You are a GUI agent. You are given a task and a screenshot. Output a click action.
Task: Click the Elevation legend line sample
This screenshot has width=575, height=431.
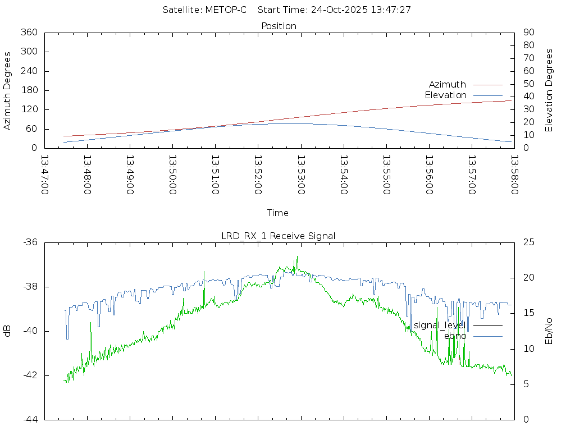click(x=487, y=95)
